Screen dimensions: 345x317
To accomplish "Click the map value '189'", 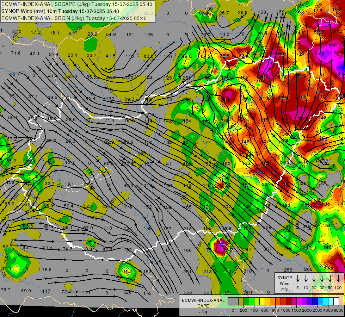I will (x=281, y=12).
